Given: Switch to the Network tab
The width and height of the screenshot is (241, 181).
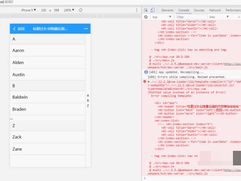Looking at the screenshot, I should click(x=215, y=10).
